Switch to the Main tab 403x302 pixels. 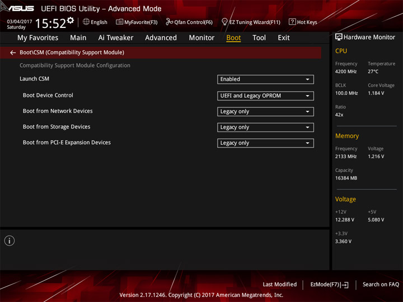coord(78,38)
